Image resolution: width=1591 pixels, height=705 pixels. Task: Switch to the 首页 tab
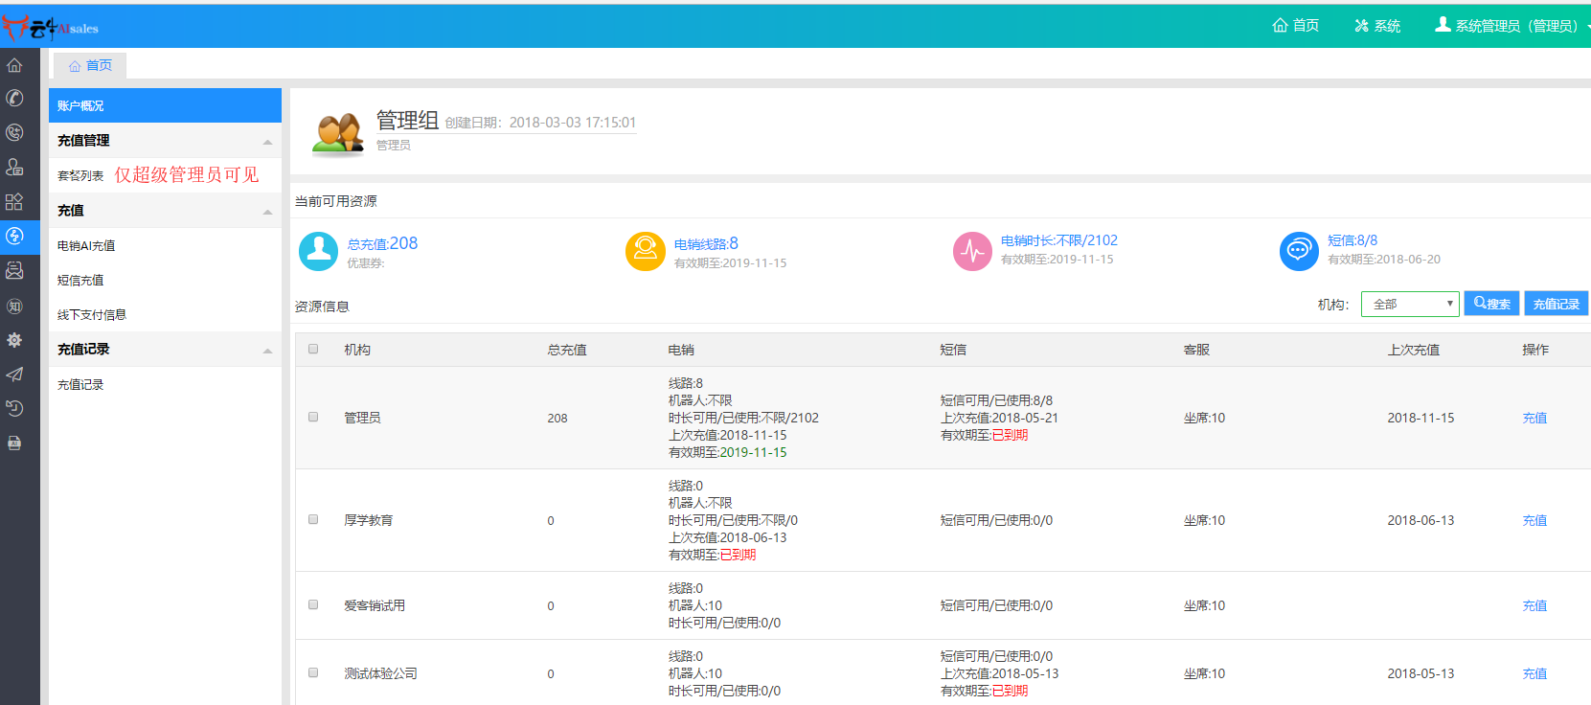tap(90, 65)
